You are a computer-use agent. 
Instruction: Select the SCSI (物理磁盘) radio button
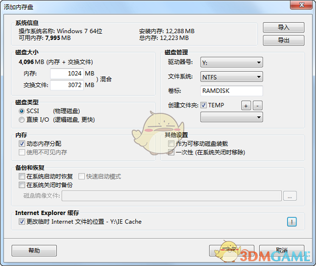(22, 111)
